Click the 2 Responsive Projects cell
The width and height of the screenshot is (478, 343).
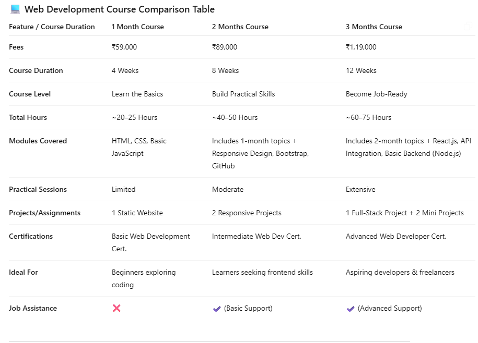point(247,213)
